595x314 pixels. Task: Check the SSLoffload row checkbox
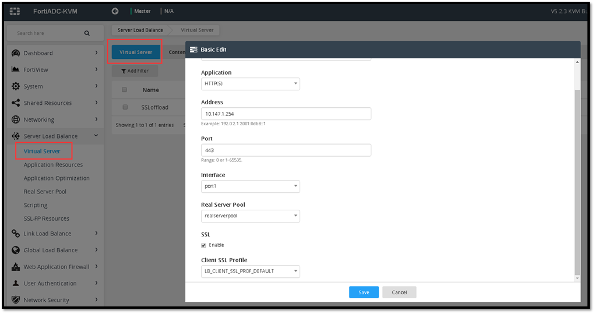tap(125, 107)
